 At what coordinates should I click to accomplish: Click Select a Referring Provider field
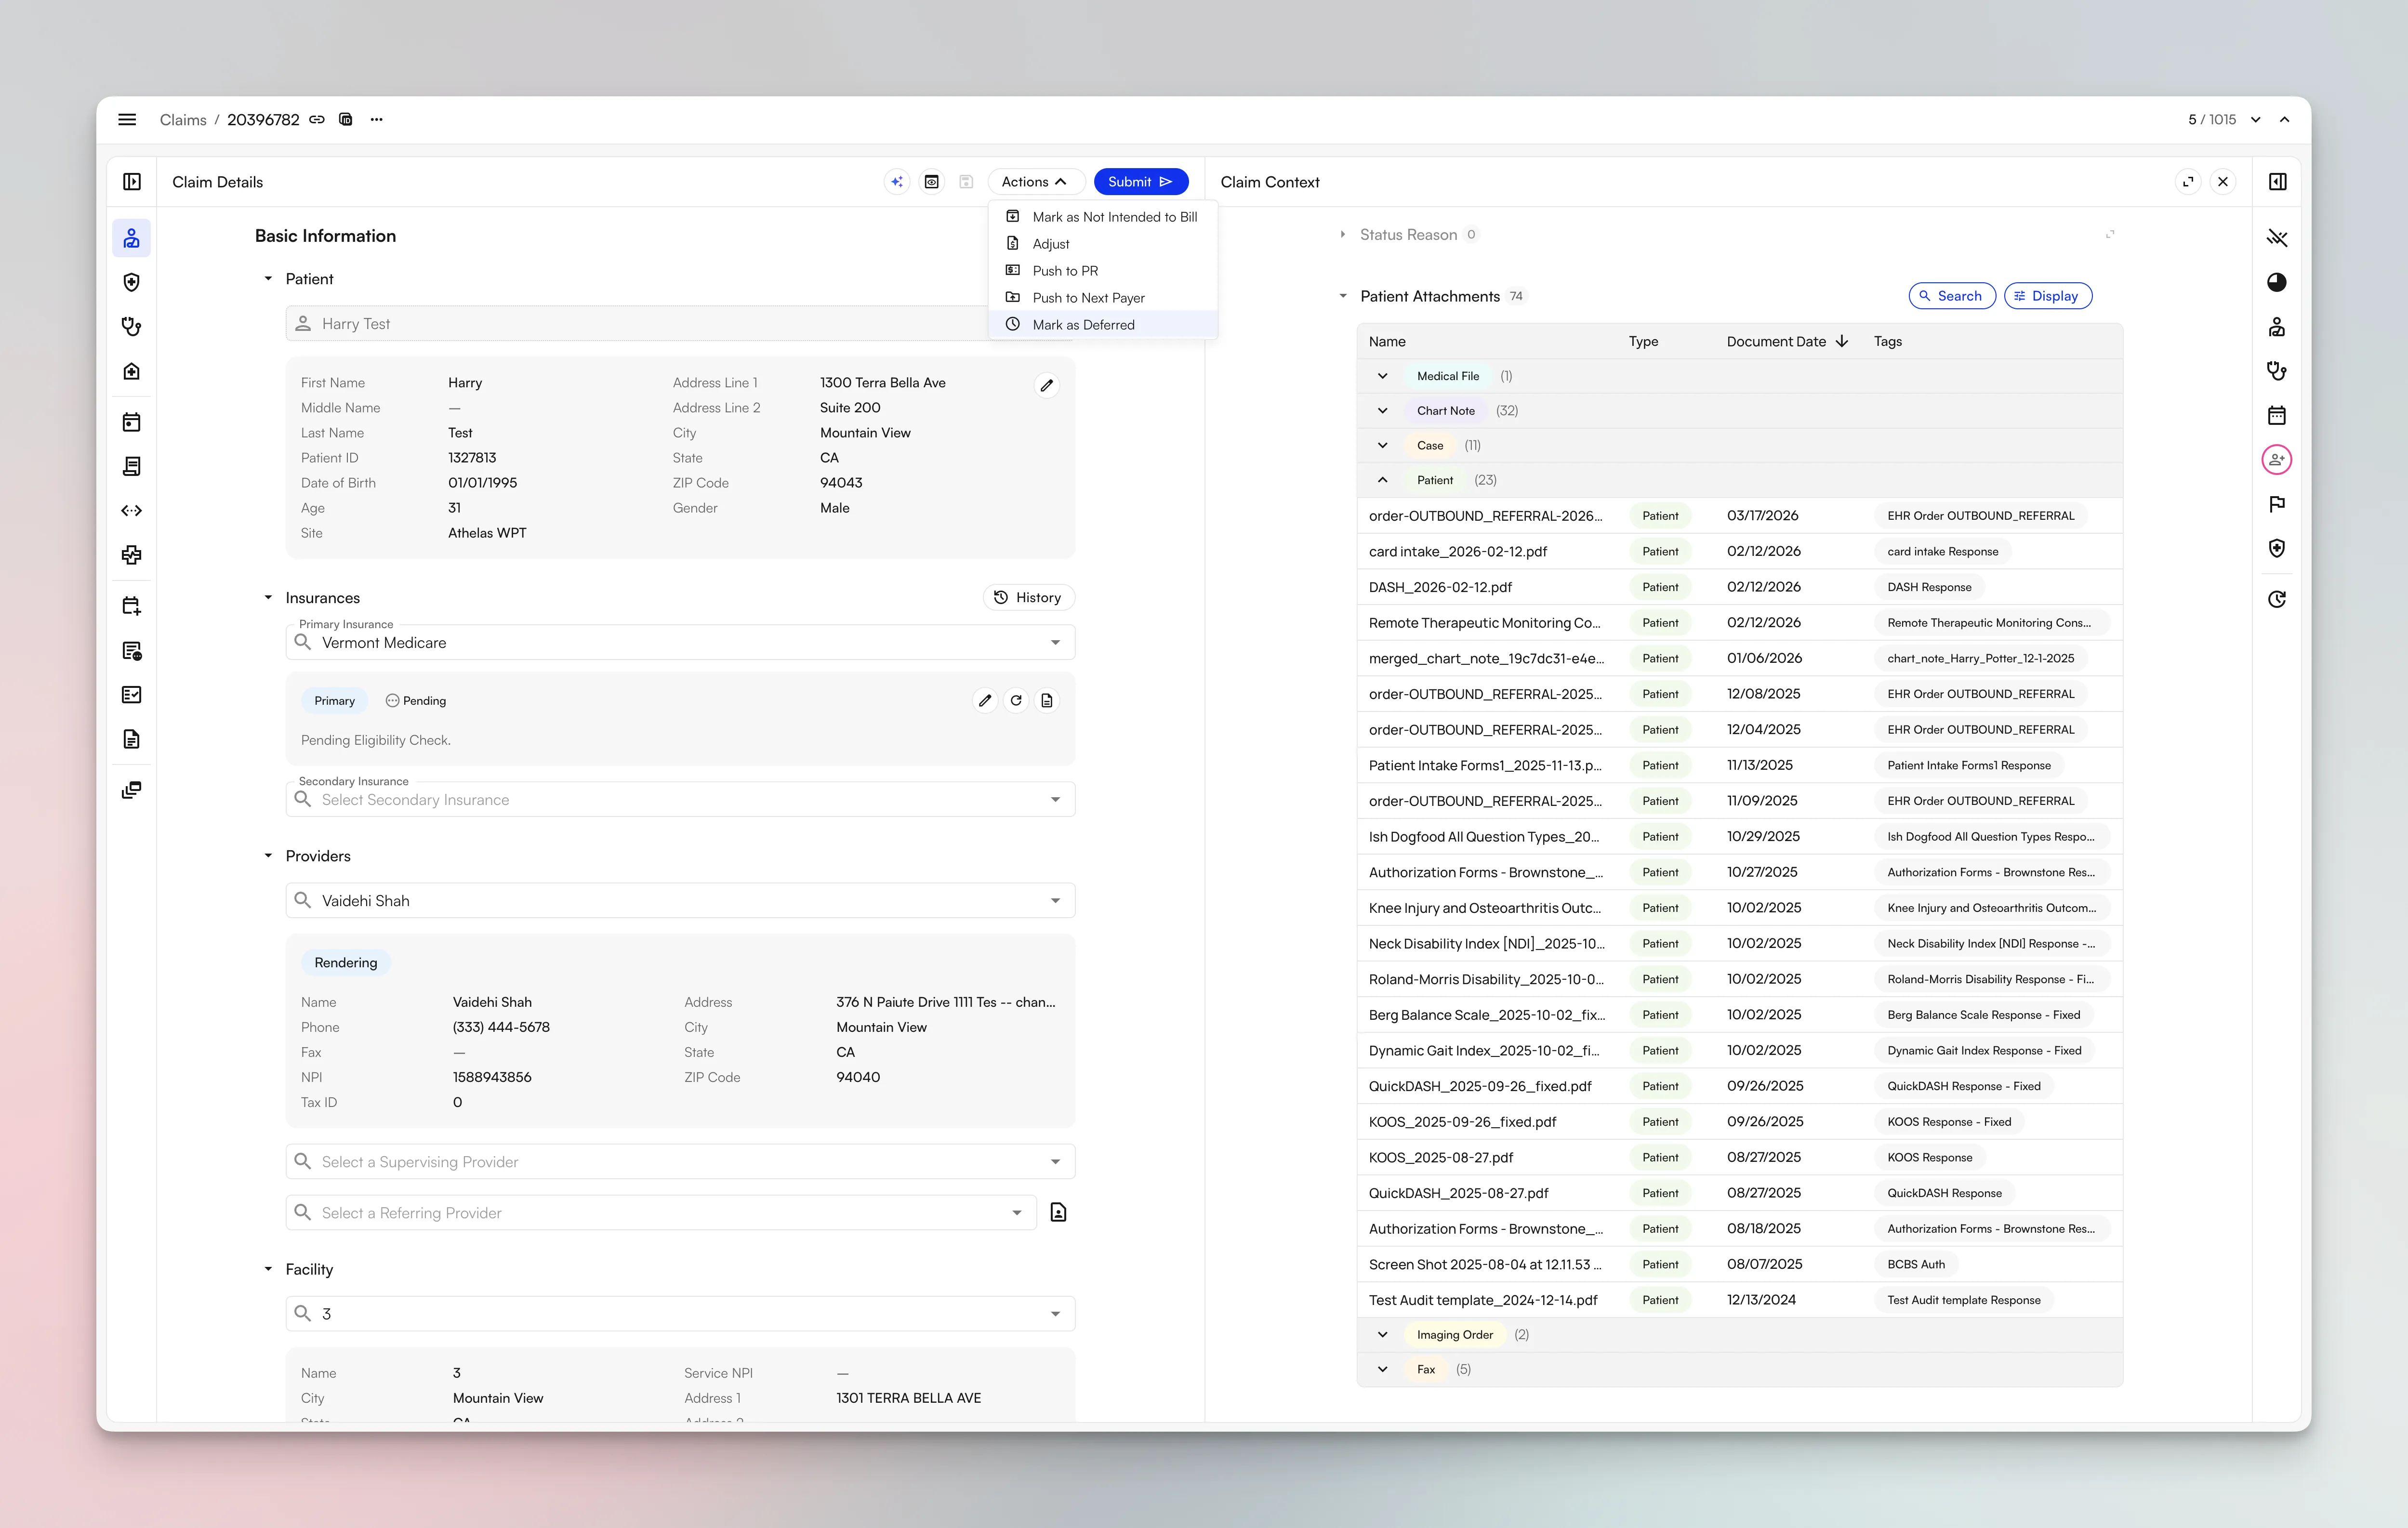661,1213
